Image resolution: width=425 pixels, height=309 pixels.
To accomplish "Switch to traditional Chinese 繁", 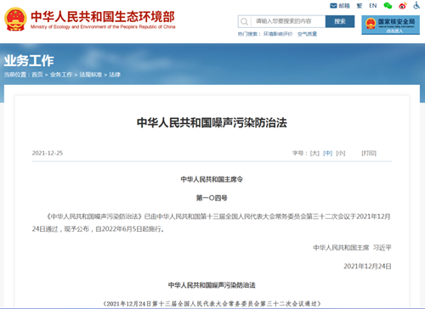I will pos(360,6).
